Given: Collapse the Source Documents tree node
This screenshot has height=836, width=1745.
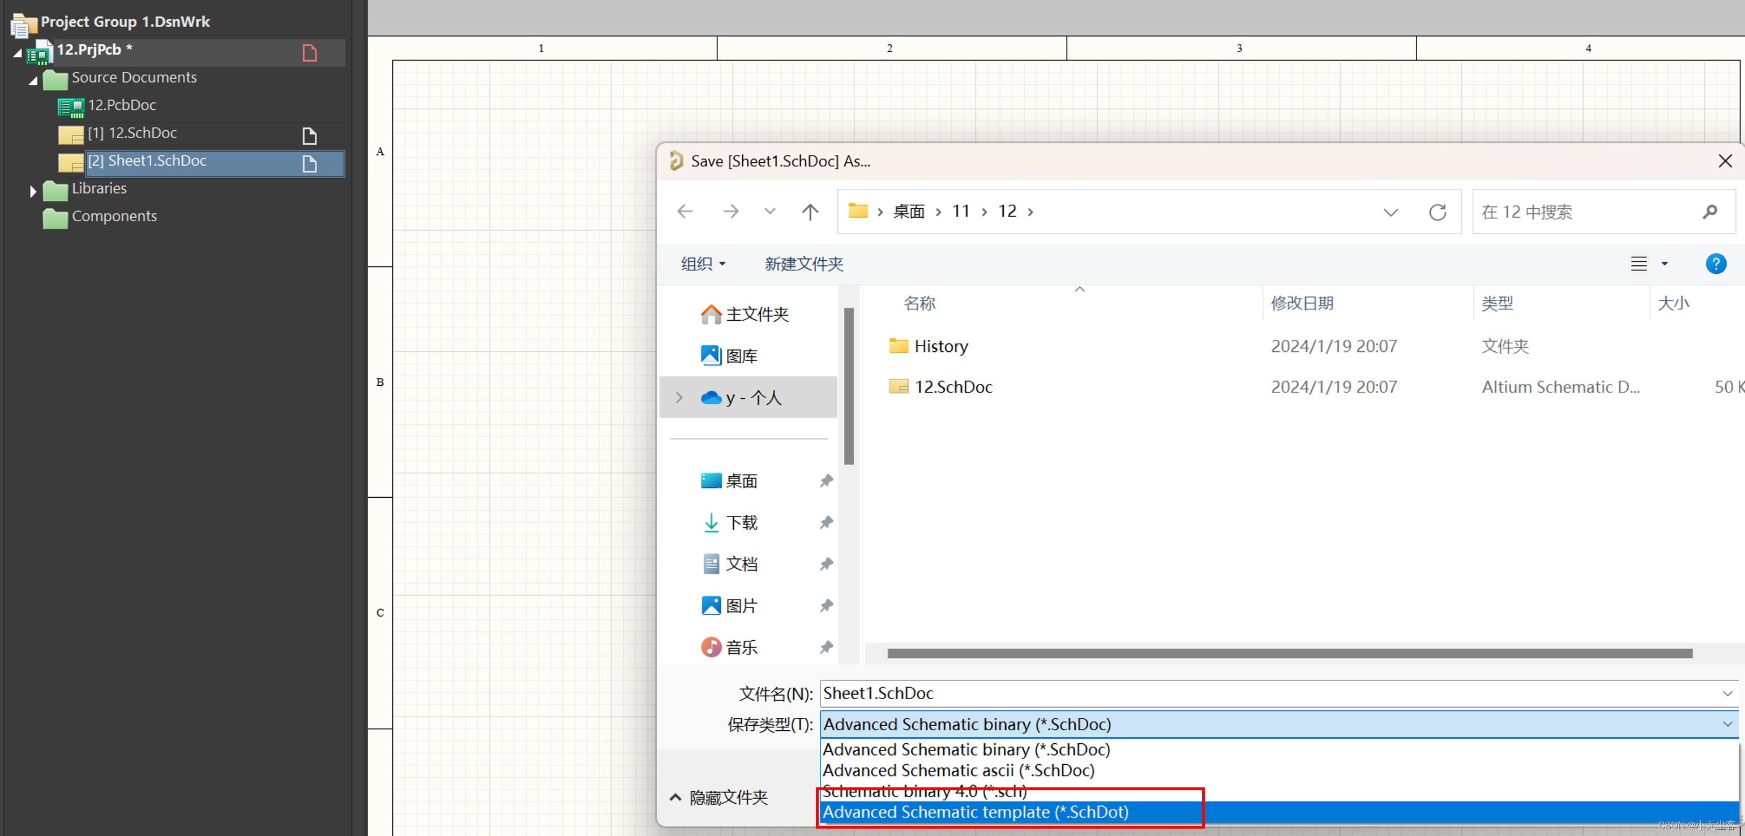Looking at the screenshot, I should pos(33,80).
